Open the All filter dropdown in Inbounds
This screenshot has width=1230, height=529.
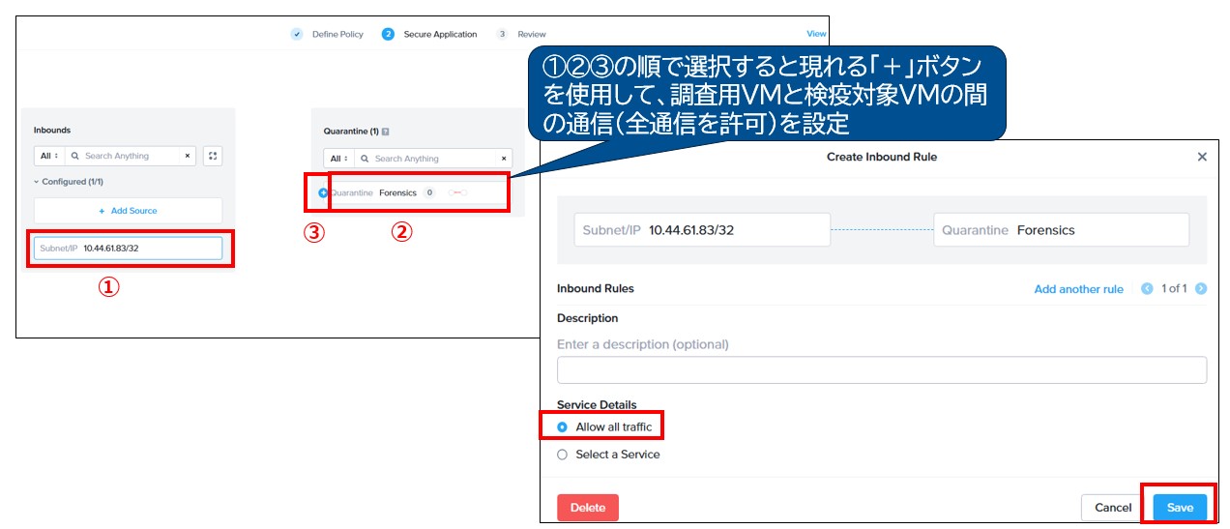click(x=49, y=156)
